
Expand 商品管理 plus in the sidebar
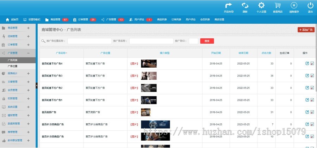28,28
